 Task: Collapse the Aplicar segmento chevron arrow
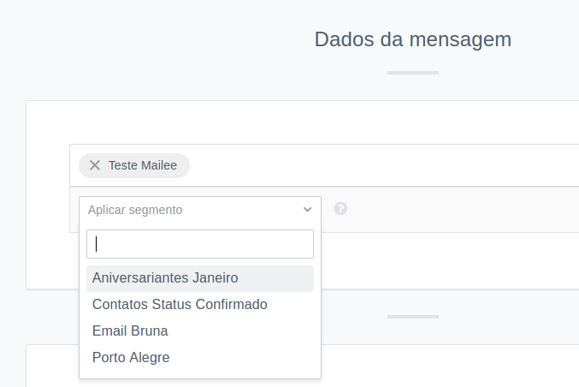tap(307, 210)
